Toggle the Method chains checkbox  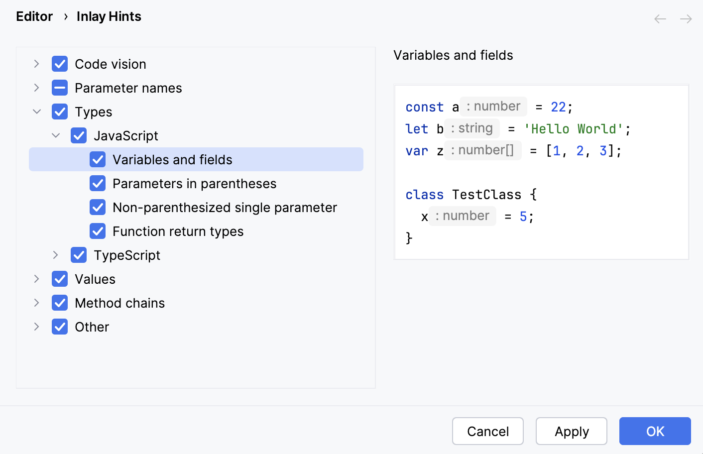59,303
